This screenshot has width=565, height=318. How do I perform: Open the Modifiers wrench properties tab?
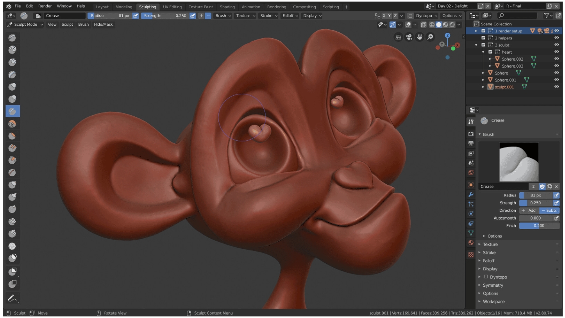(471, 194)
